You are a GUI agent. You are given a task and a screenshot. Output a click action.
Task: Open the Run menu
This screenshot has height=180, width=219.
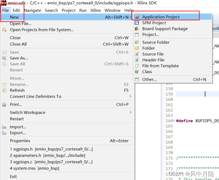[83, 10]
